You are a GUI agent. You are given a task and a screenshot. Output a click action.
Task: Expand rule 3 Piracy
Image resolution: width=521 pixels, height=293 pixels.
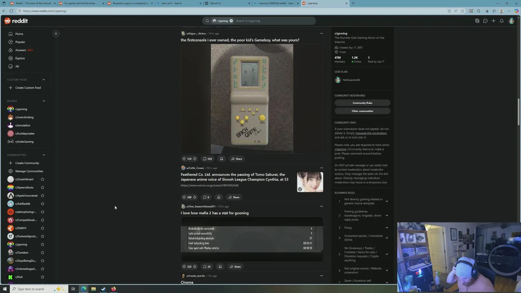[387, 227]
